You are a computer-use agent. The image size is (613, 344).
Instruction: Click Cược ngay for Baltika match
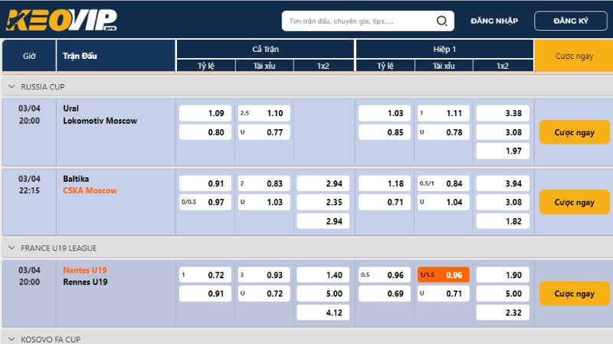[574, 203]
